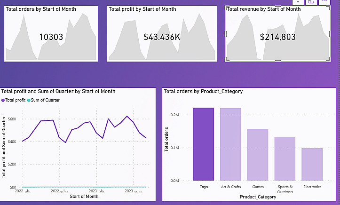Screen dimensions: 340x205
Task: Click the Total orders by Product_Category title
Action: [203, 91]
